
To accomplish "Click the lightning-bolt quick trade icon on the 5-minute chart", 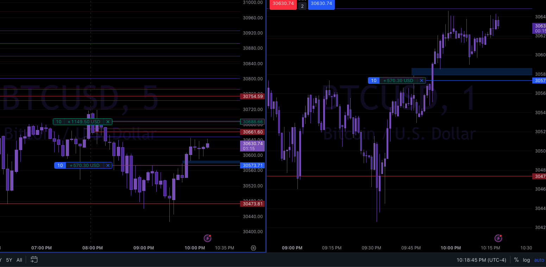I will click(207, 238).
